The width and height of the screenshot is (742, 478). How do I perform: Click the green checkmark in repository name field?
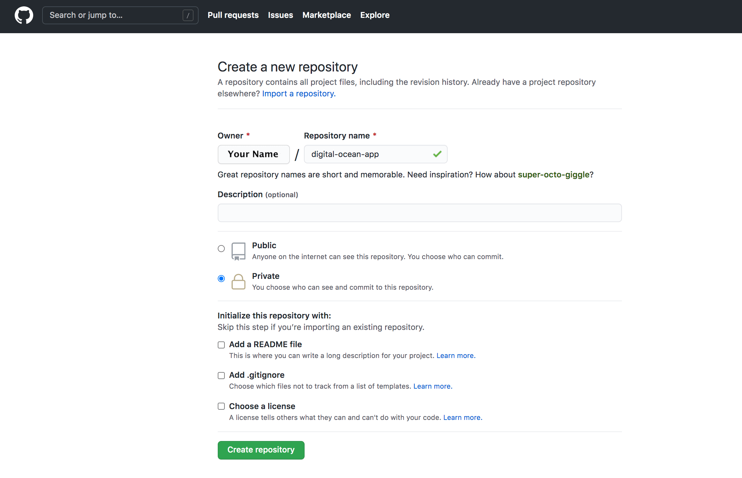pyautogui.click(x=437, y=154)
